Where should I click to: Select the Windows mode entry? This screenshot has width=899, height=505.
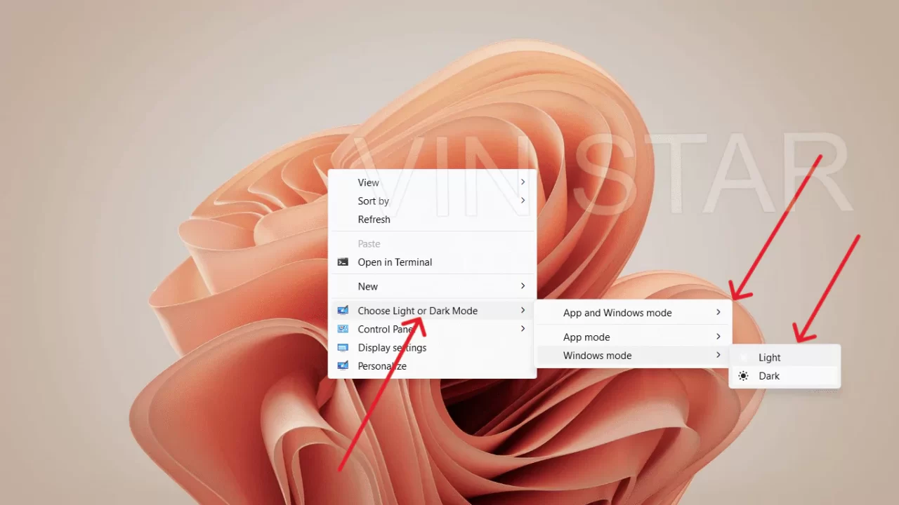click(x=634, y=356)
